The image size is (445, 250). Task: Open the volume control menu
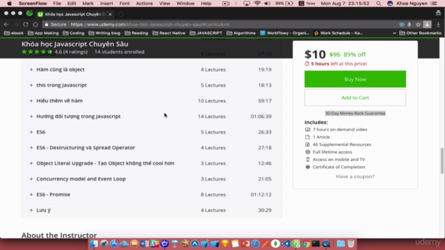click(267, 3)
